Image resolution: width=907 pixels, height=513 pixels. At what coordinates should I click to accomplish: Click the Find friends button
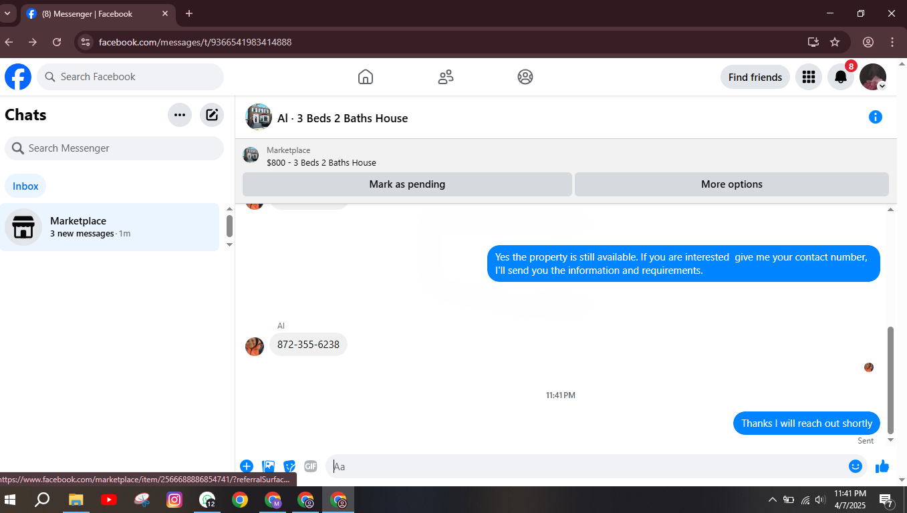click(x=755, y=77)
